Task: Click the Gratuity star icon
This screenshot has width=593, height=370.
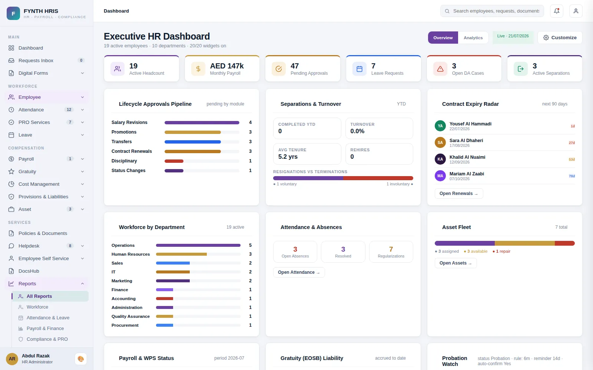Action: coord(11,172)
